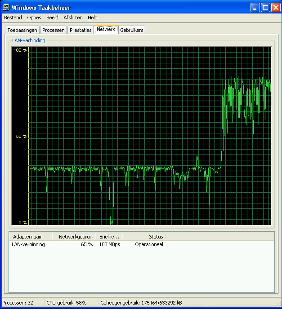Close the Windows Taakbeheer window
The width and height of the screenshot is (282, 309).
coord(276,8)
